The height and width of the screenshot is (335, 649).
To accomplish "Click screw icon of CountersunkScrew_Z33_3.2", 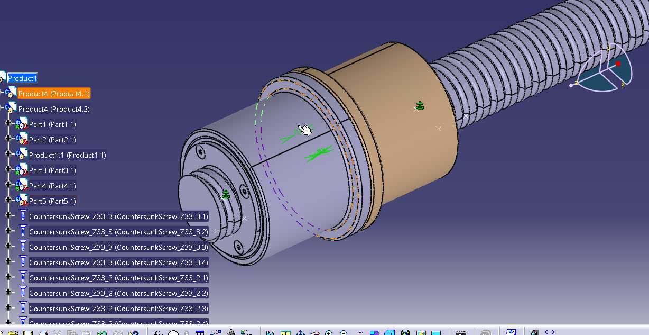I will pos(23,231).
